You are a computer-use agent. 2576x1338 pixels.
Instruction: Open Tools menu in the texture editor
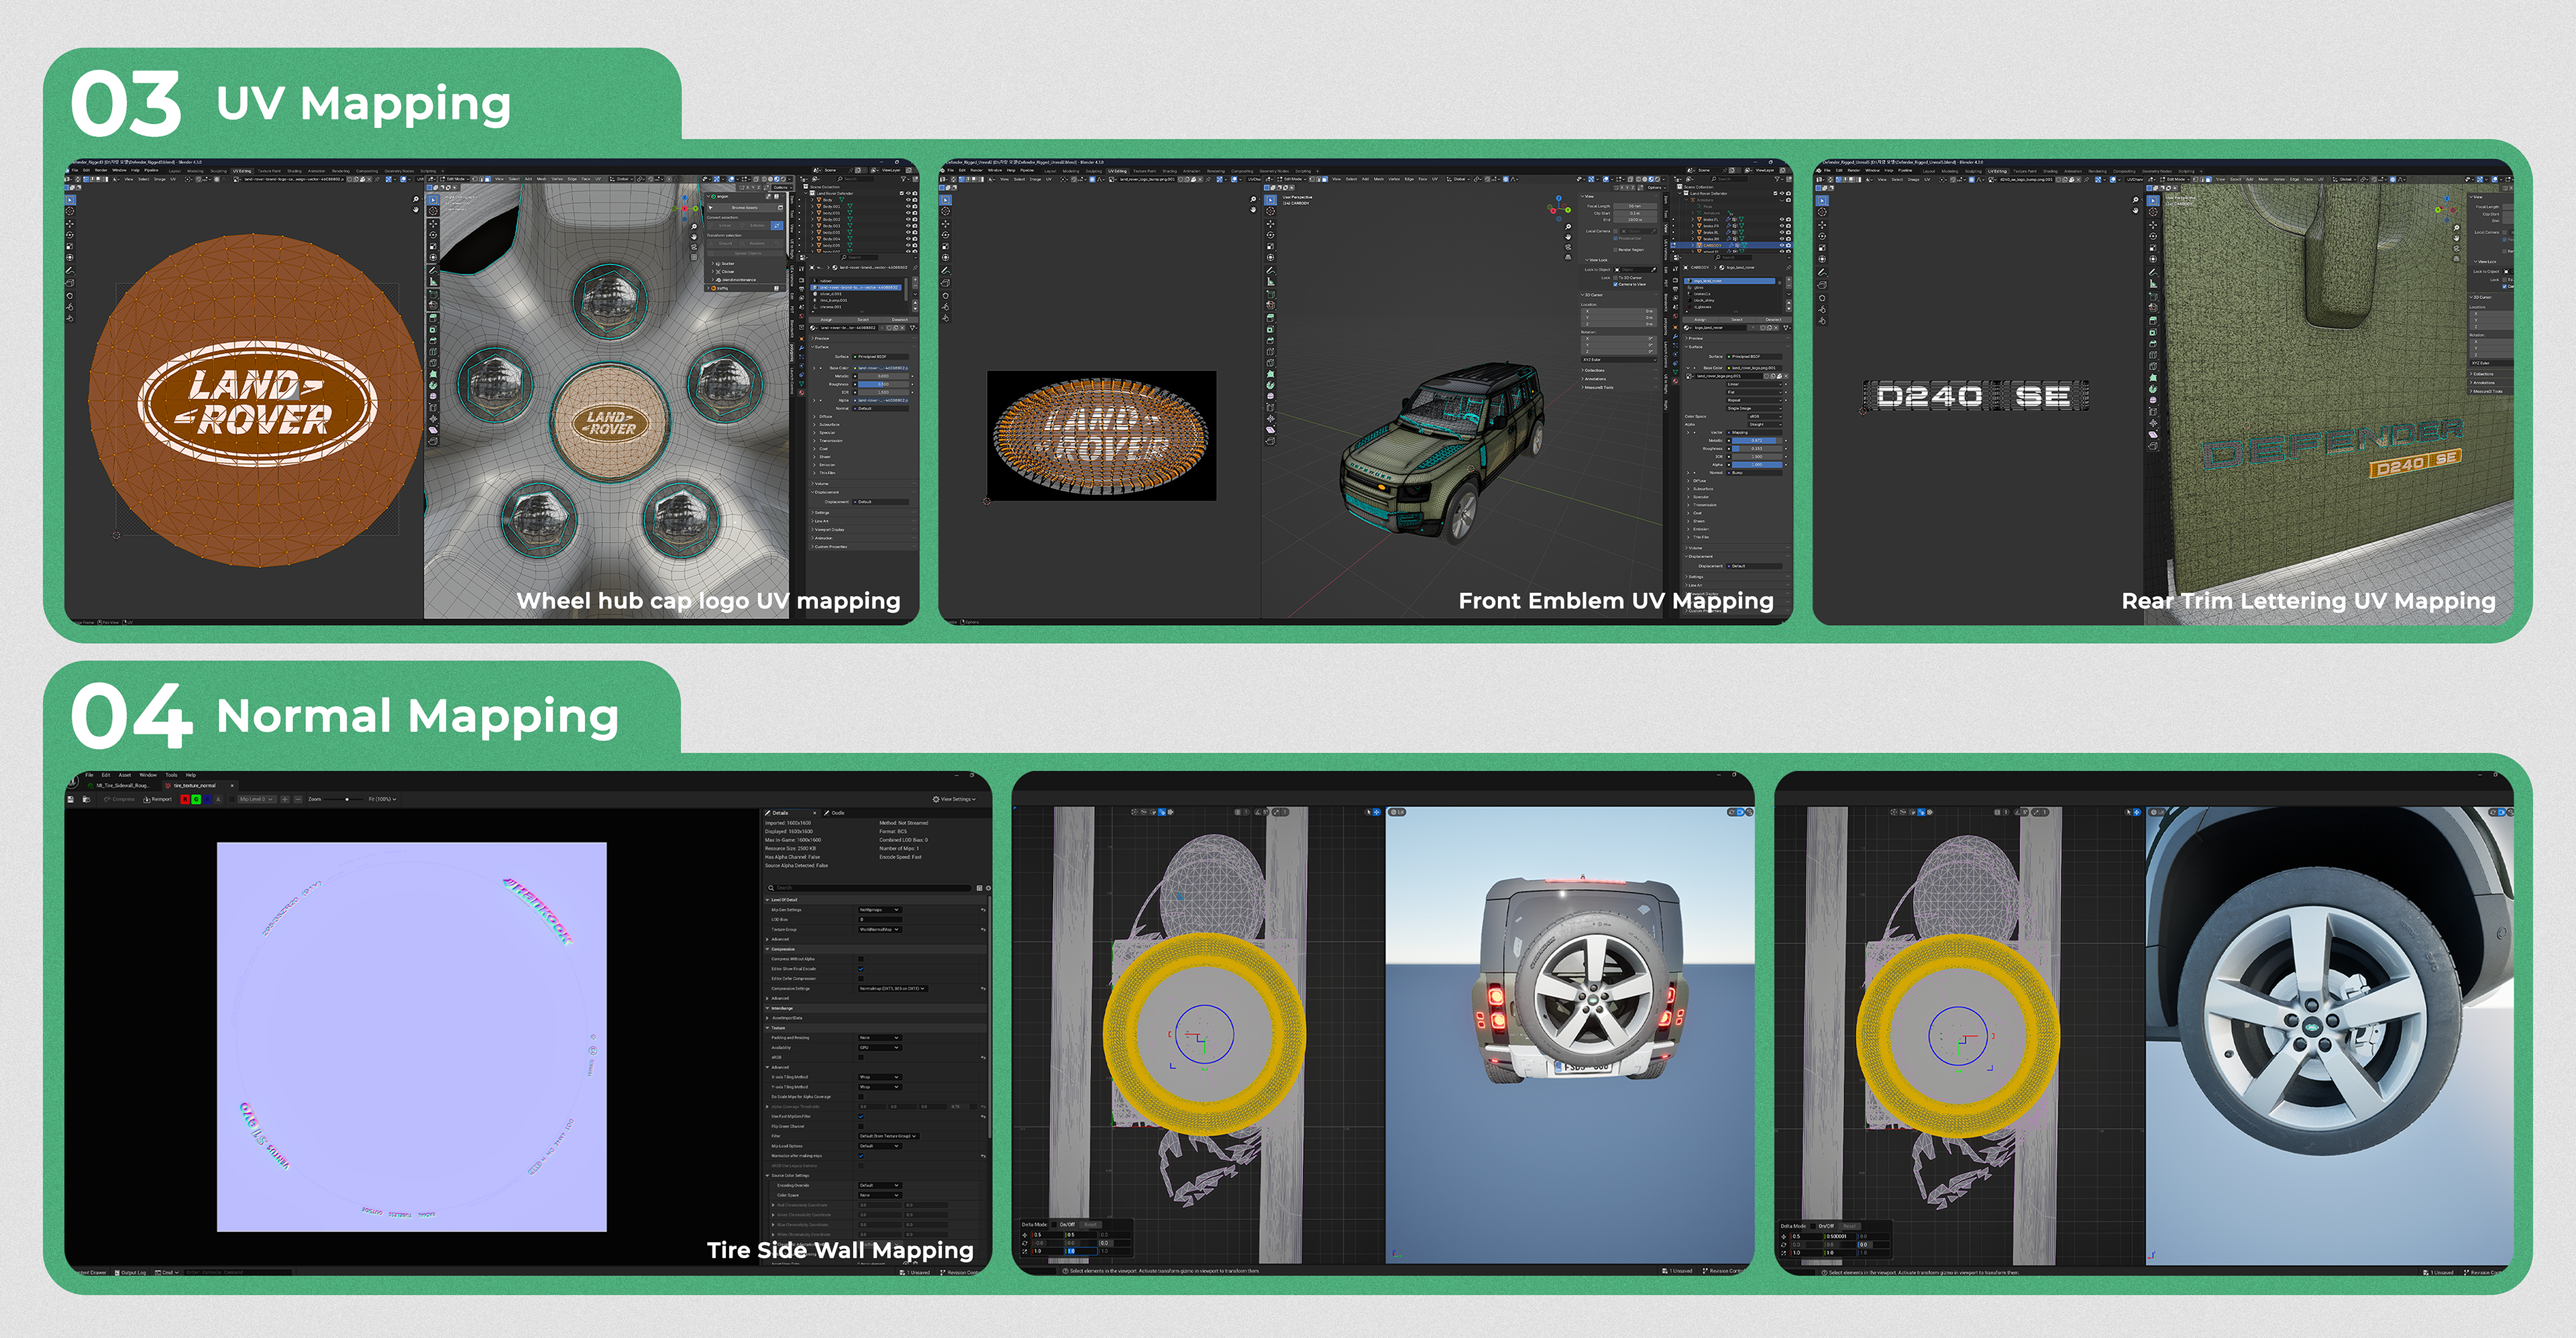(171, 775)
